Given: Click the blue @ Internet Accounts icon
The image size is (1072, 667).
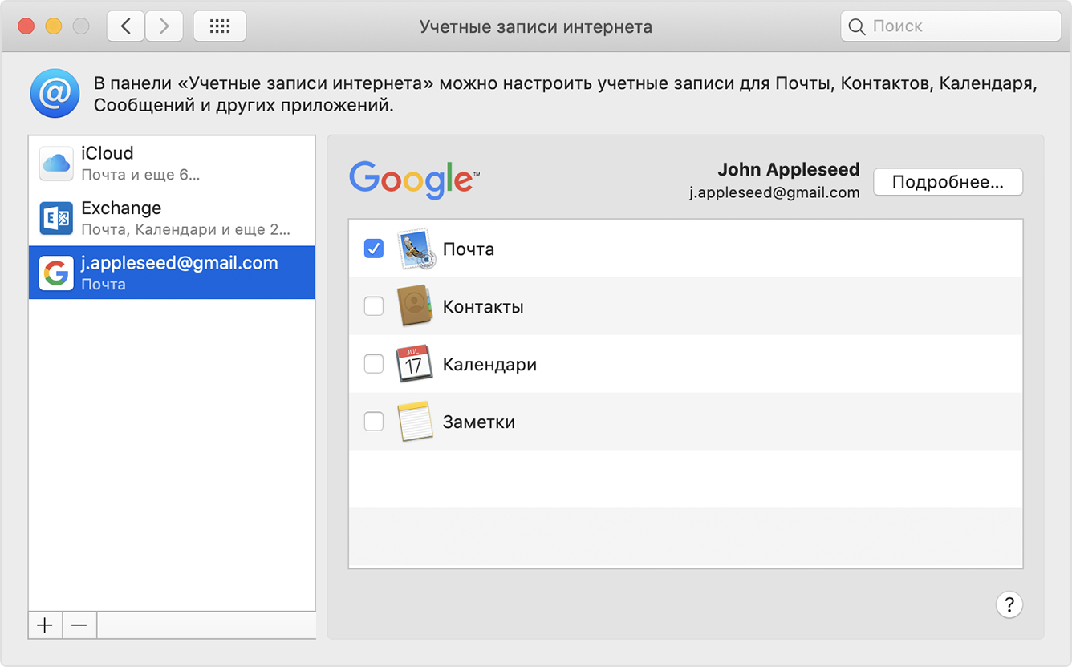Looking at the screenshot, I should coord(55,93).
